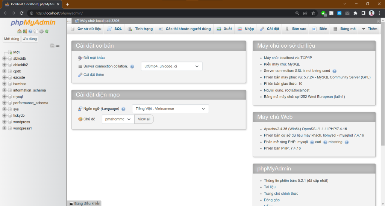Expand the cpdb database node

point(4,71)
